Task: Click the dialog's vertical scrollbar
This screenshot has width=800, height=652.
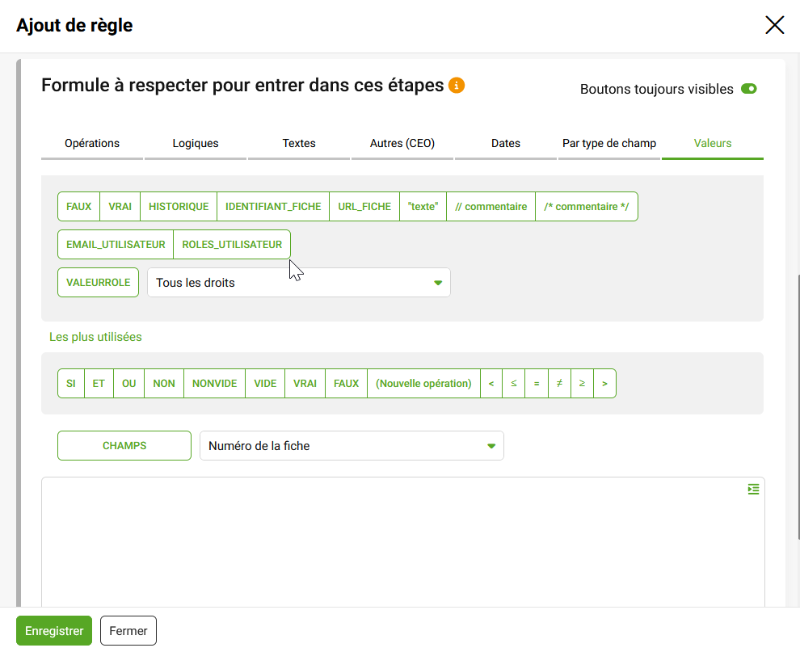Action: [x=798, y=406]
